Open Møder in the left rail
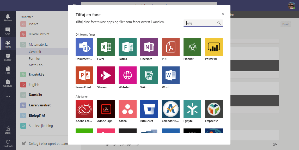Screen dimensions: 299x150 pos(8,57)
